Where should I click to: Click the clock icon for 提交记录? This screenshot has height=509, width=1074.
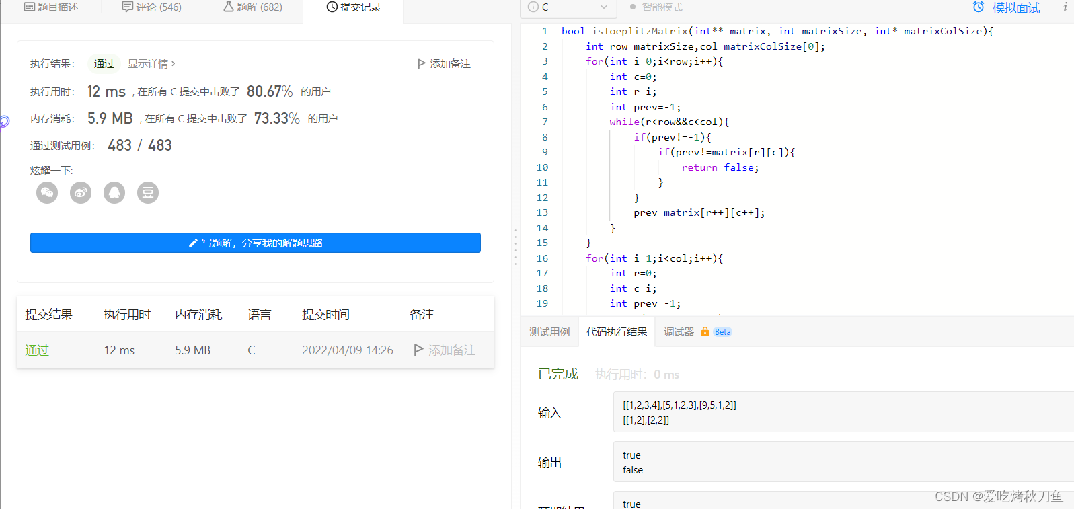point(332,7)
